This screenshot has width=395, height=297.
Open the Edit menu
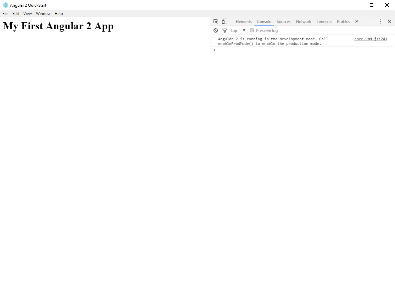click(16, 14)
